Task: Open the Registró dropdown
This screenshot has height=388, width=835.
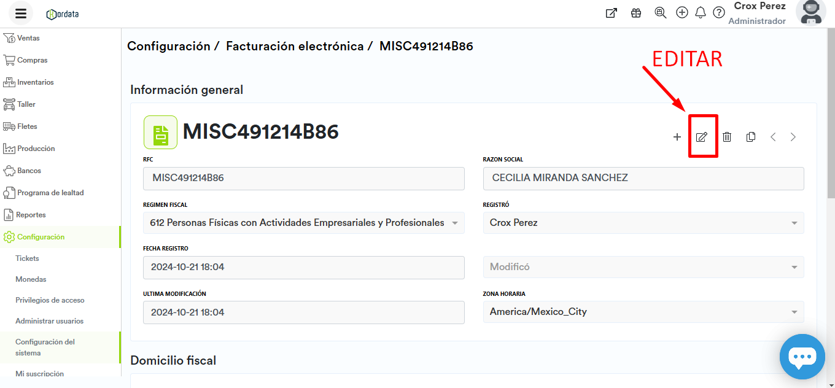Action: tap(794, 223)
